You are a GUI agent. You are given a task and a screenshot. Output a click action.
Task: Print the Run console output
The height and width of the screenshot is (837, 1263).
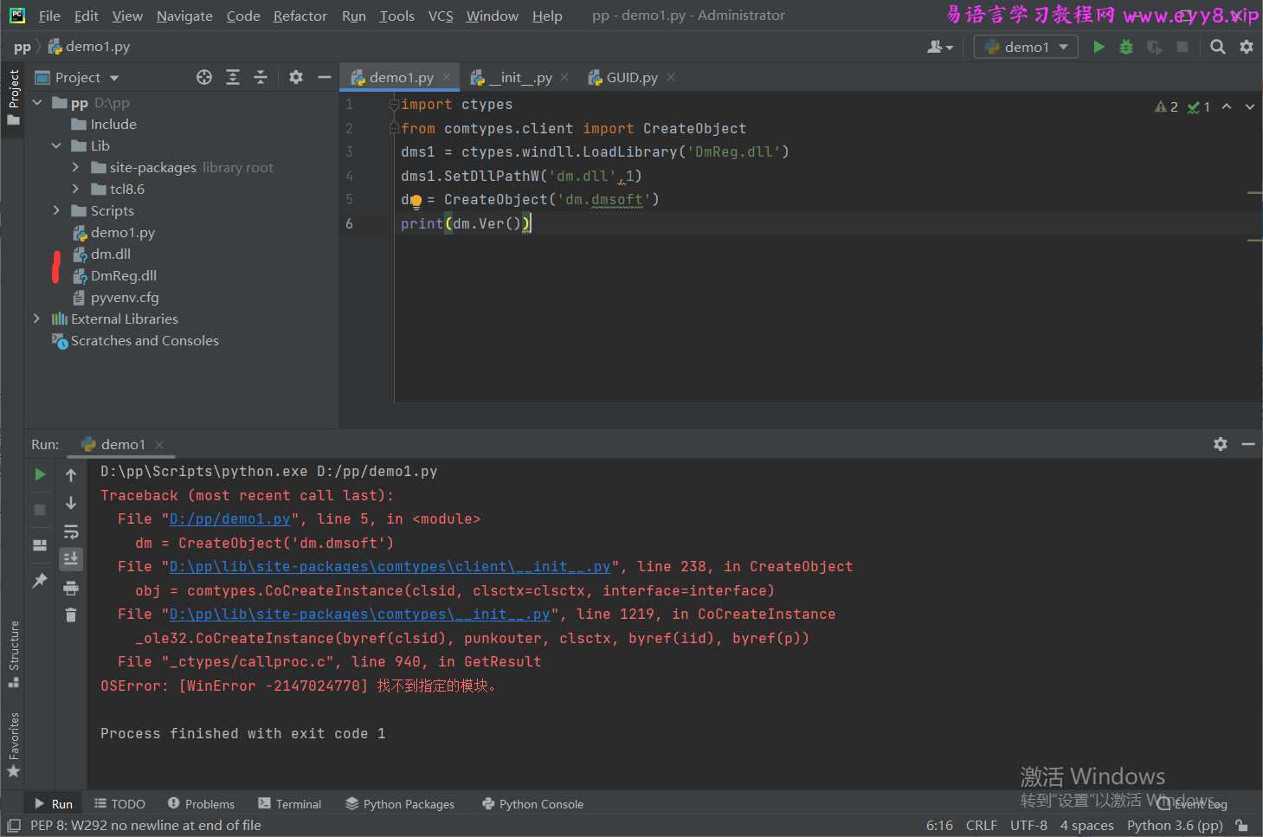click(x=71, y=589)
